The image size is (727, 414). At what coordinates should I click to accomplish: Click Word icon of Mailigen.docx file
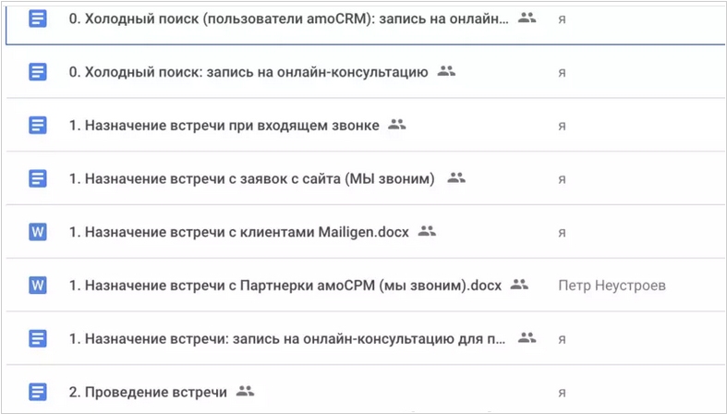coord(38,232)
